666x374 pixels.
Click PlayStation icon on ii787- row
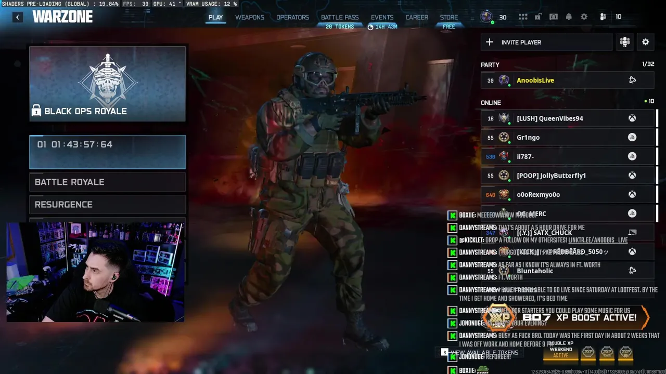[x=632, y=156]
